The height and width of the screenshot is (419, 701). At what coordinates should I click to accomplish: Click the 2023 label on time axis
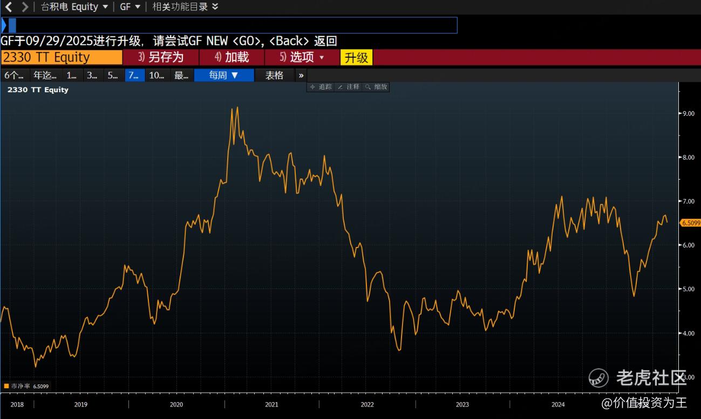(462, 404)
